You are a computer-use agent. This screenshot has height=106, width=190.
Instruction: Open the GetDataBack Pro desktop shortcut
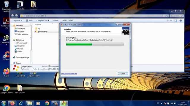pyautogui.click(x=34, y=74)
